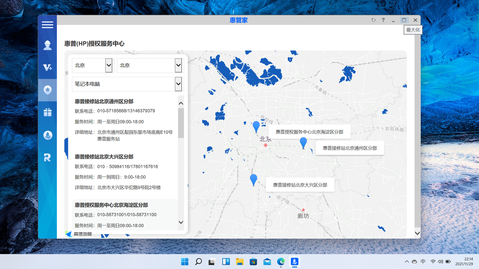The image size is (479, 269).
Task: Click the service list scrollbar thumb
Action: pyautogui.click(x=181, y=123)
